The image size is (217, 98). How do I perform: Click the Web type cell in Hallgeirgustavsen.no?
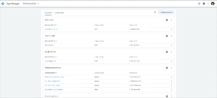pyautogui.click(x=96, y=89)
